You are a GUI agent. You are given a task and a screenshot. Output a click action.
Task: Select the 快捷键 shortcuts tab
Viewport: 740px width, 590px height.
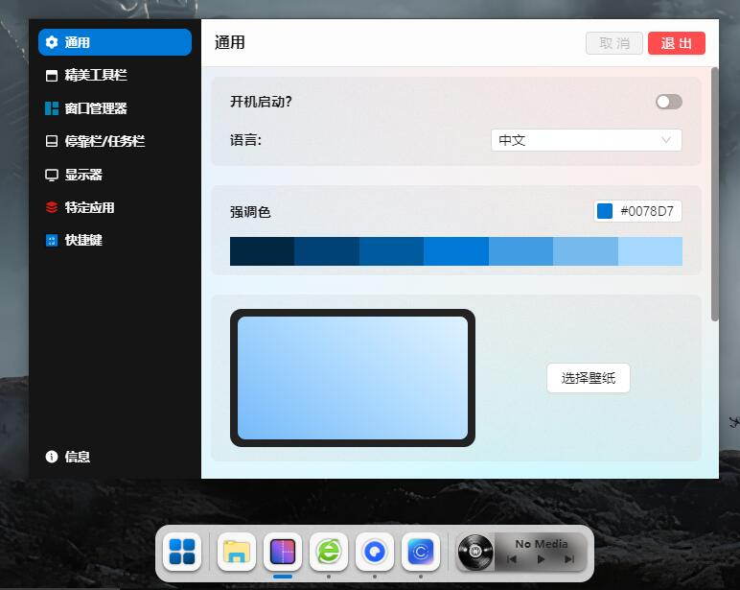pyautogui.click(x=82, y=240)
